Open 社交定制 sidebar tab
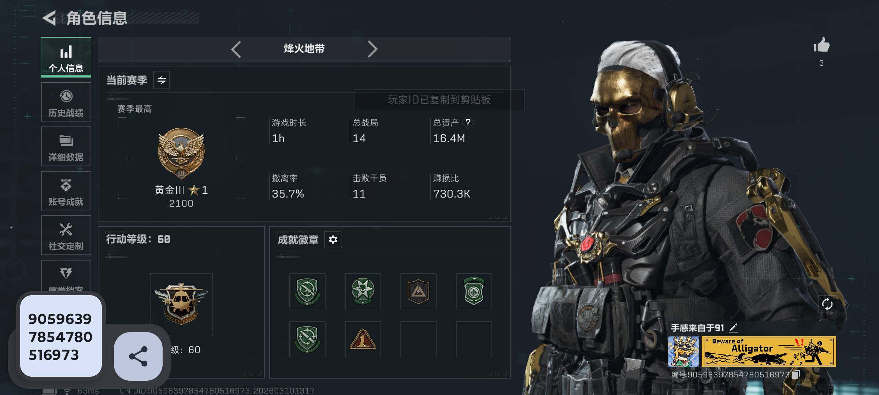This screenshot has height=395, width=879. pyautogui.click(x=66, y=235)
